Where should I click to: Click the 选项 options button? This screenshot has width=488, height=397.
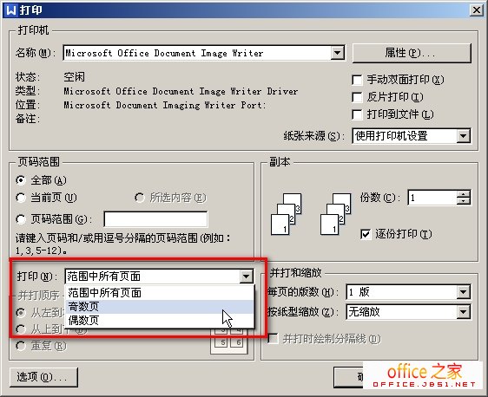pyautogui.click(x=43, y=377)
